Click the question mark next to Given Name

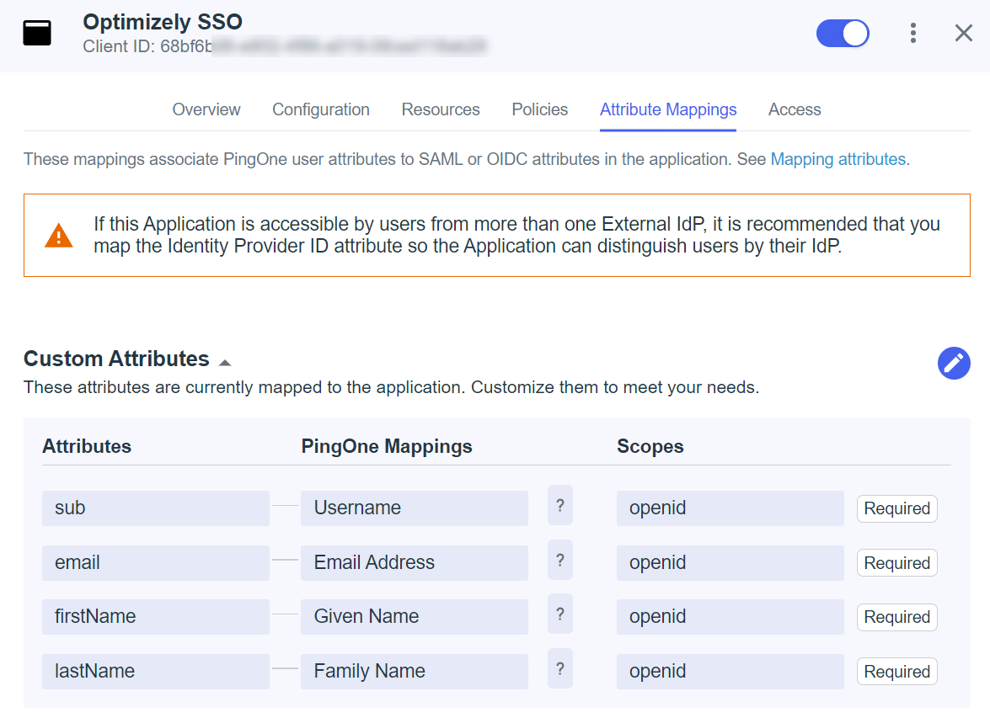pyautogui.click(x=560, y=614)
